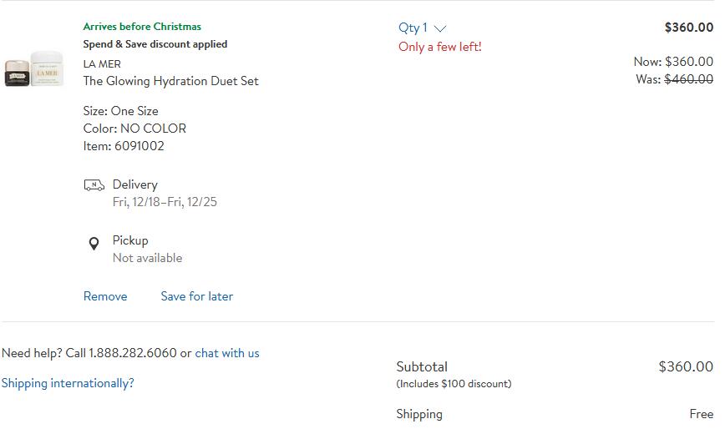Viewport: 725px width, 429px height.
Task: Open The Glowing Hydration Duet Set title
Action: click(x=170, y=81)
